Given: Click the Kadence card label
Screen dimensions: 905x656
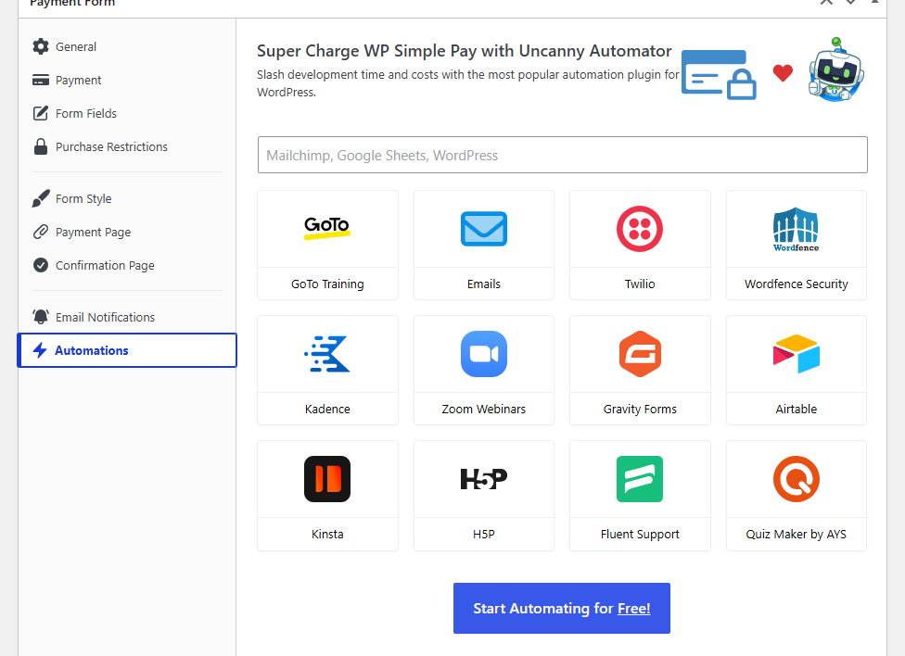Looking at the screenshot, I should point(327,409).
